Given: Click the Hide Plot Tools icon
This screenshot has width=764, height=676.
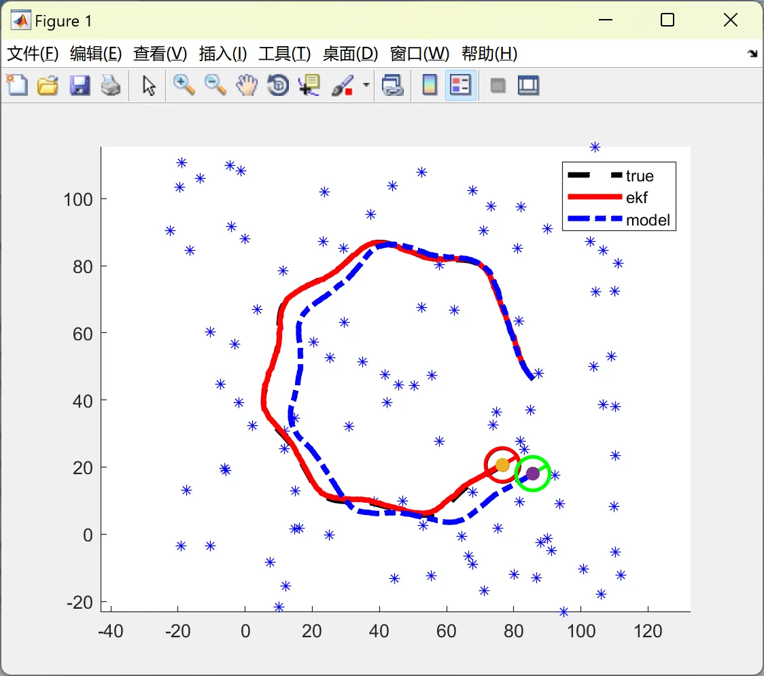Looking at the screenshot, I should click(x=498, y=86).
